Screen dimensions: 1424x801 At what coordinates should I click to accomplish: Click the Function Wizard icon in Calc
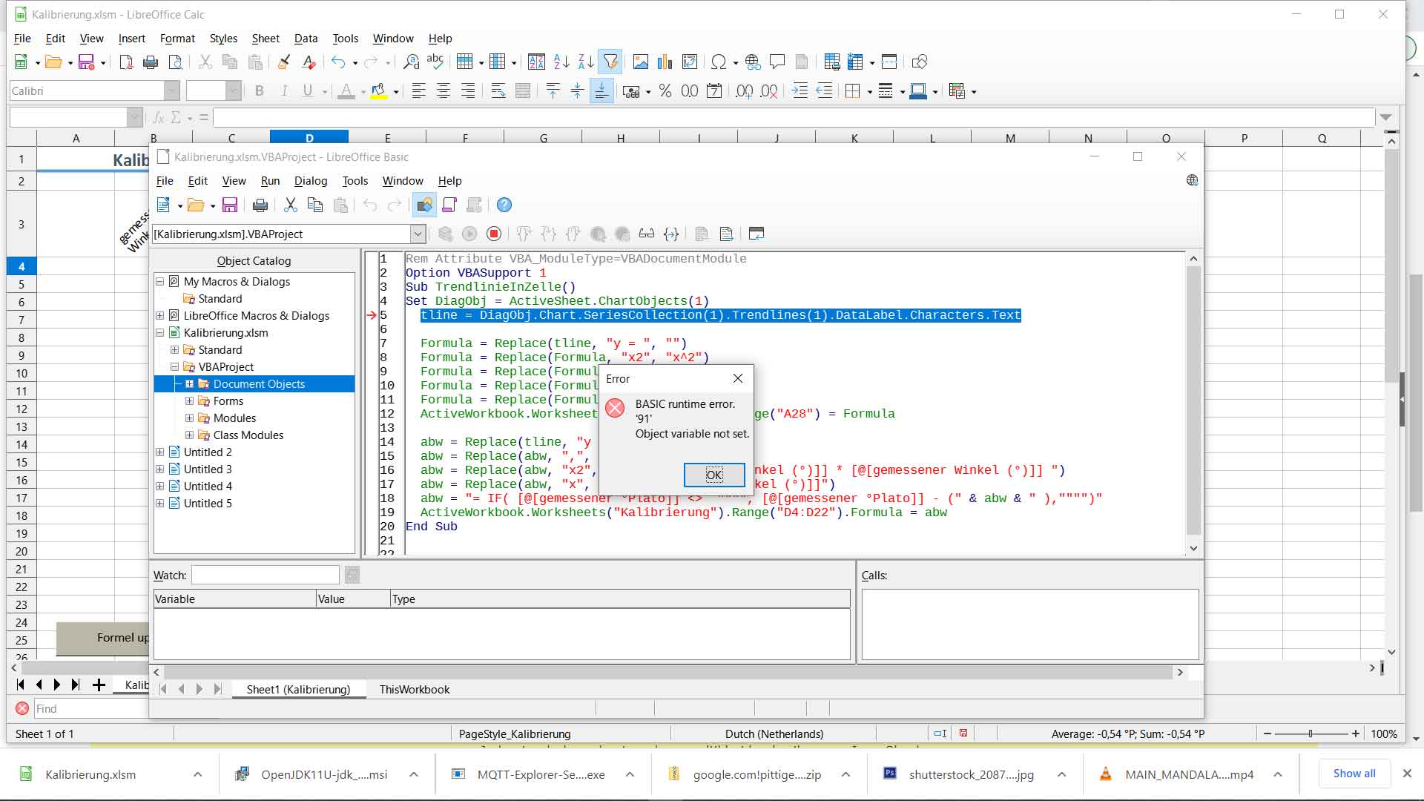pos(158,117)
